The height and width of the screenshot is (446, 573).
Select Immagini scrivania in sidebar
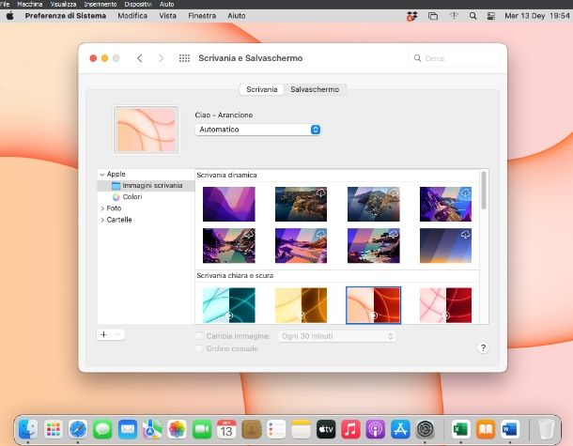[146, 186]
